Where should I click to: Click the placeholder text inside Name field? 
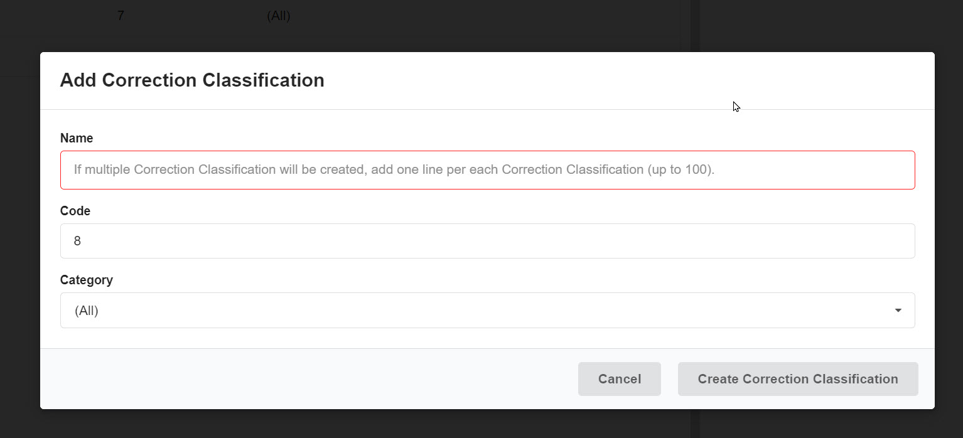[394, 169]
